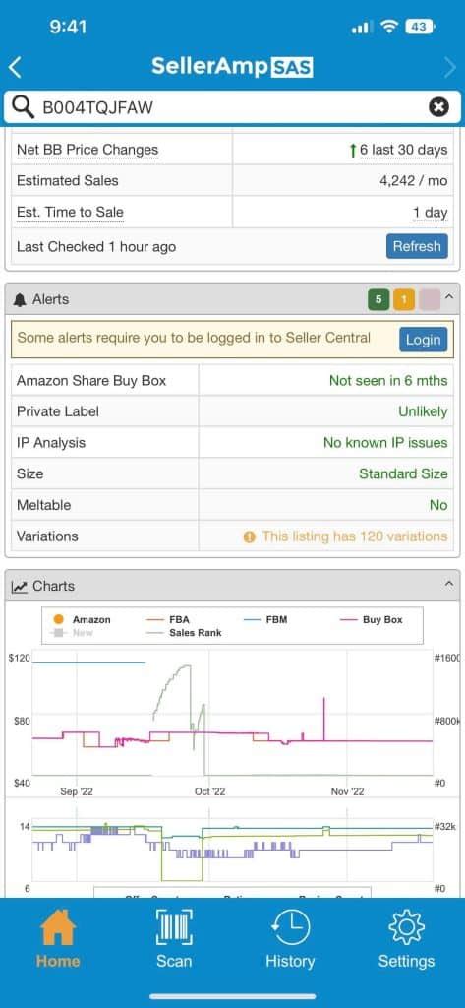The height and width of the screenshot is (1008, 465).
Task: Open the History tab
Action: [290, 938]
